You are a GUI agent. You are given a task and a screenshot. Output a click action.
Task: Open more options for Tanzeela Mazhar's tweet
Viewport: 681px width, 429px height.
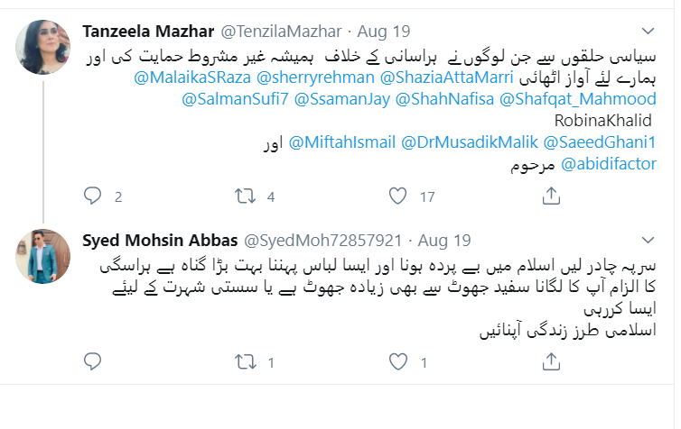point(648,31)
